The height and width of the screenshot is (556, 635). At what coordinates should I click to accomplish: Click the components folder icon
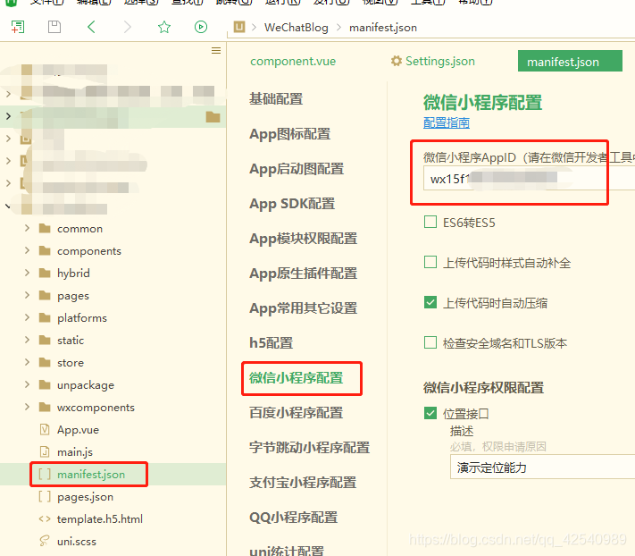(45, 251)
